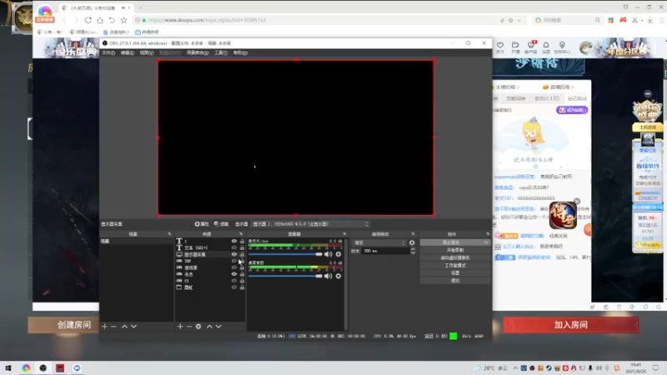
Task: Bookmark page with star beside reload controls
Action: [123, 20]
